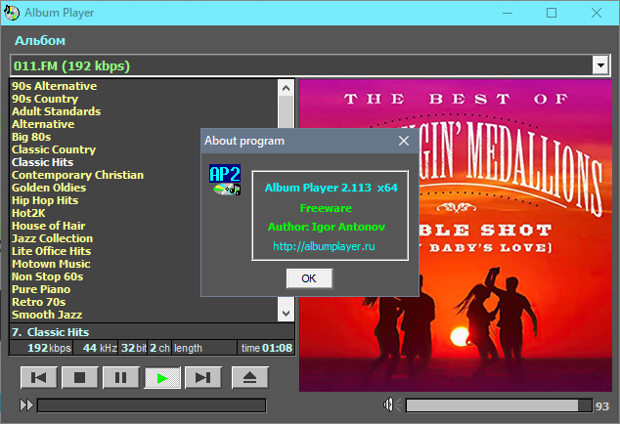Select Smooth Jazz in the playlist
Screen dimensions: 620x424
[x=47, y=315]
